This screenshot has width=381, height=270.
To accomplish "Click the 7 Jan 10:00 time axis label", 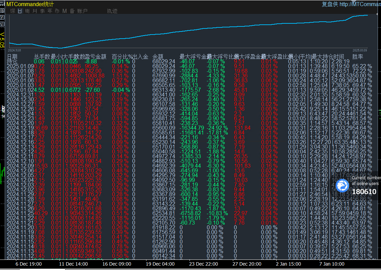I will 332,264.
